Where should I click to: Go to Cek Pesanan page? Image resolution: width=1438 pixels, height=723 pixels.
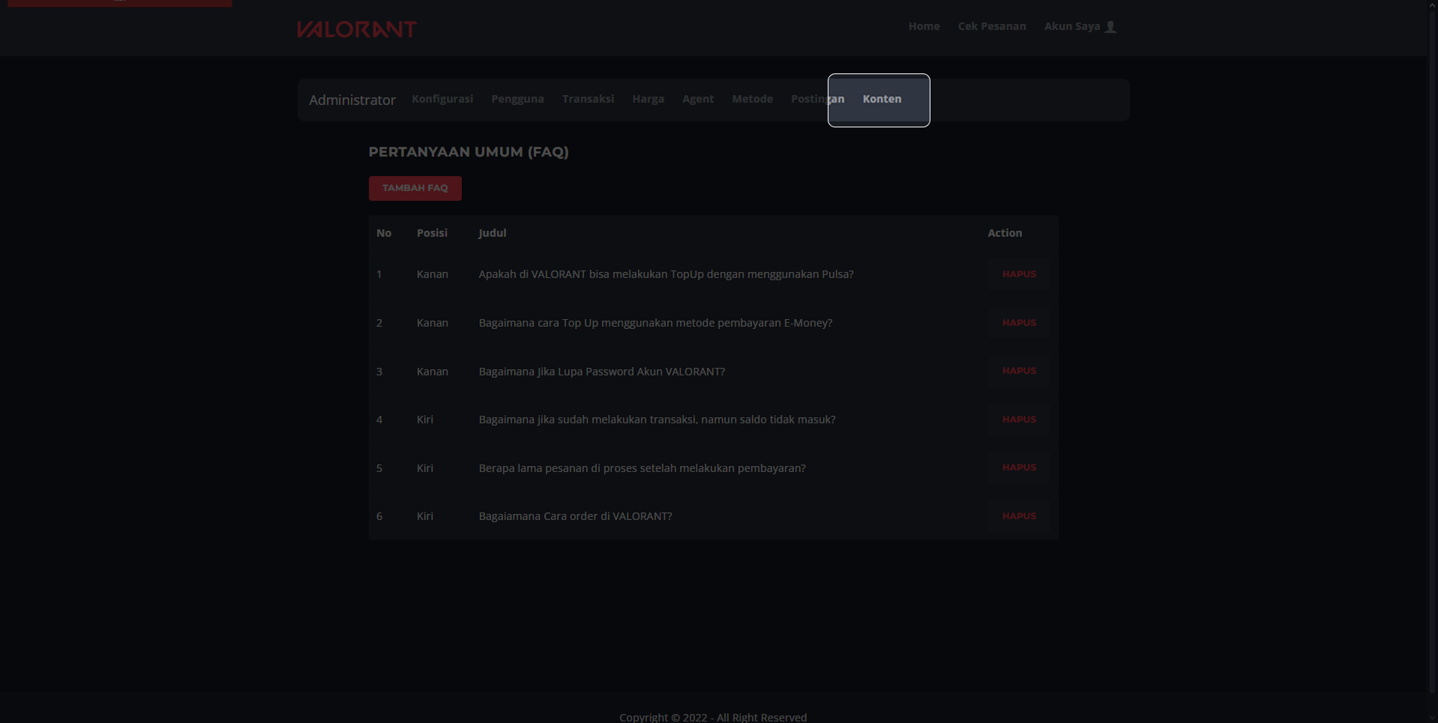992,26
